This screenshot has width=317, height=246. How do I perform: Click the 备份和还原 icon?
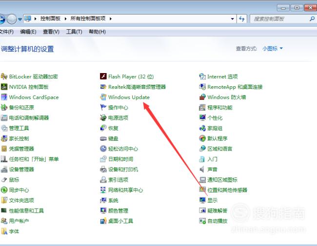pos(4,108)
